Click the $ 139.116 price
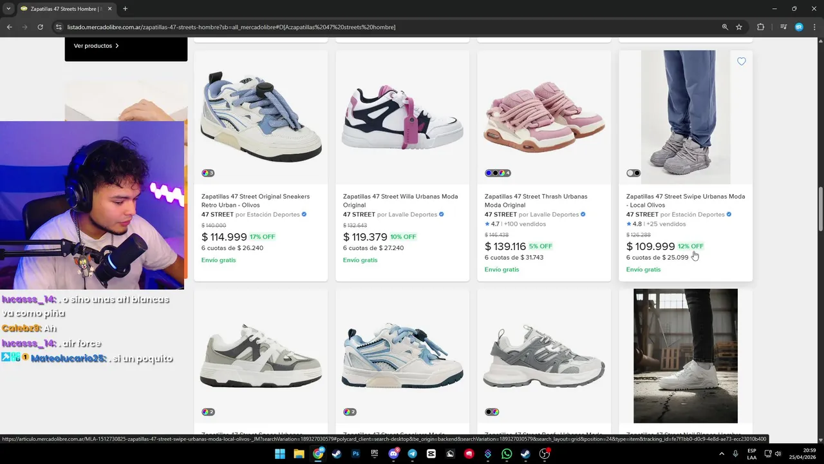 (505, 246)
